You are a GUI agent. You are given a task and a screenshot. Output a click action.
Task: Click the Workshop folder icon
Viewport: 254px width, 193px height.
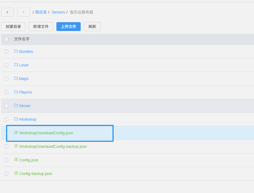point(16,119)
